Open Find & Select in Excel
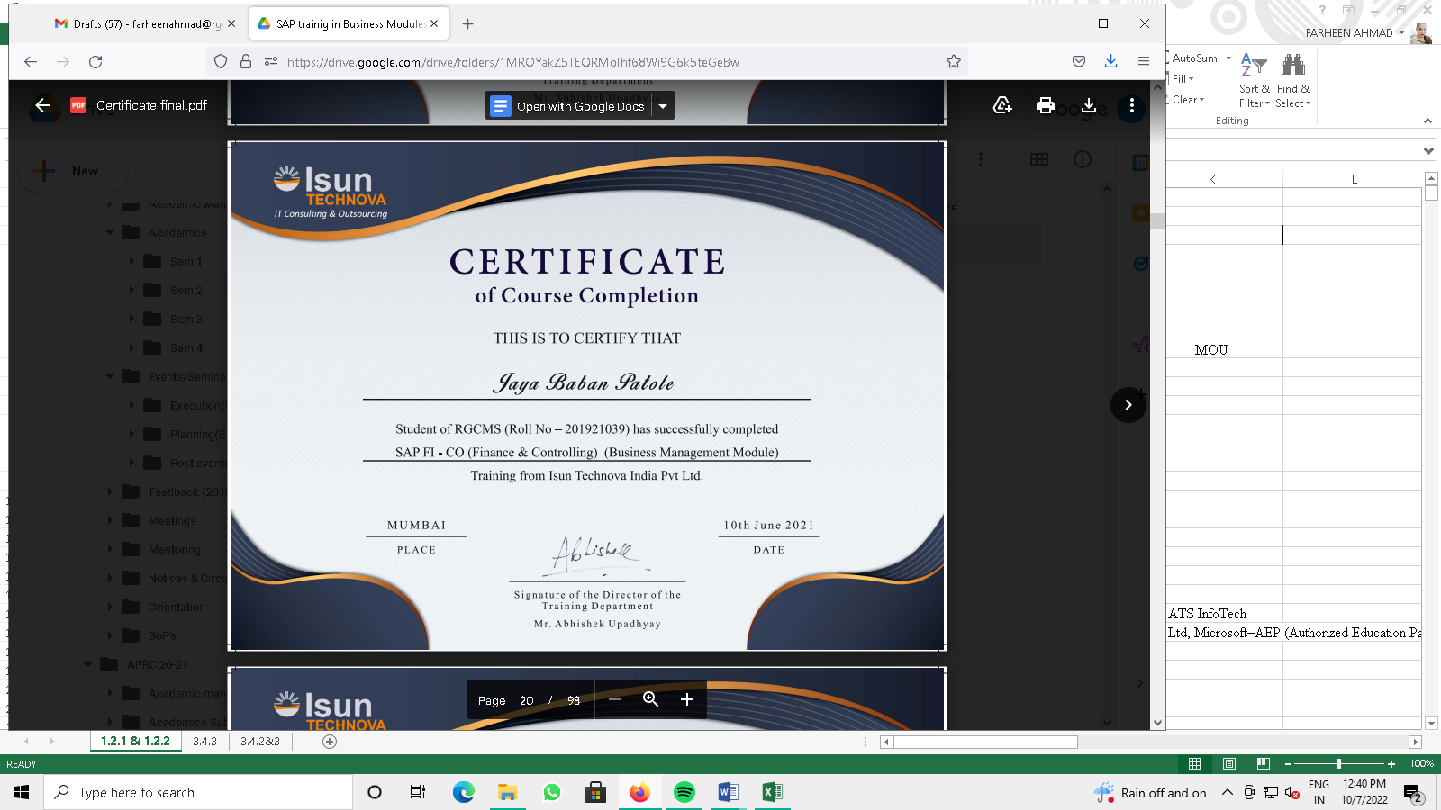 pos(1293,81)
